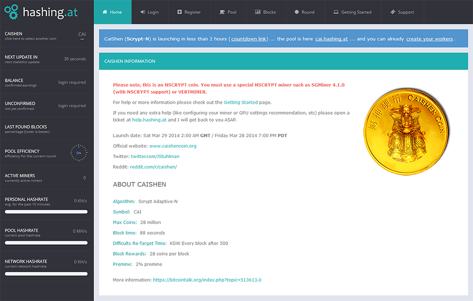Open the Getting Started menu item
Screen dimensions: 473x301
(x=353, y=12)
